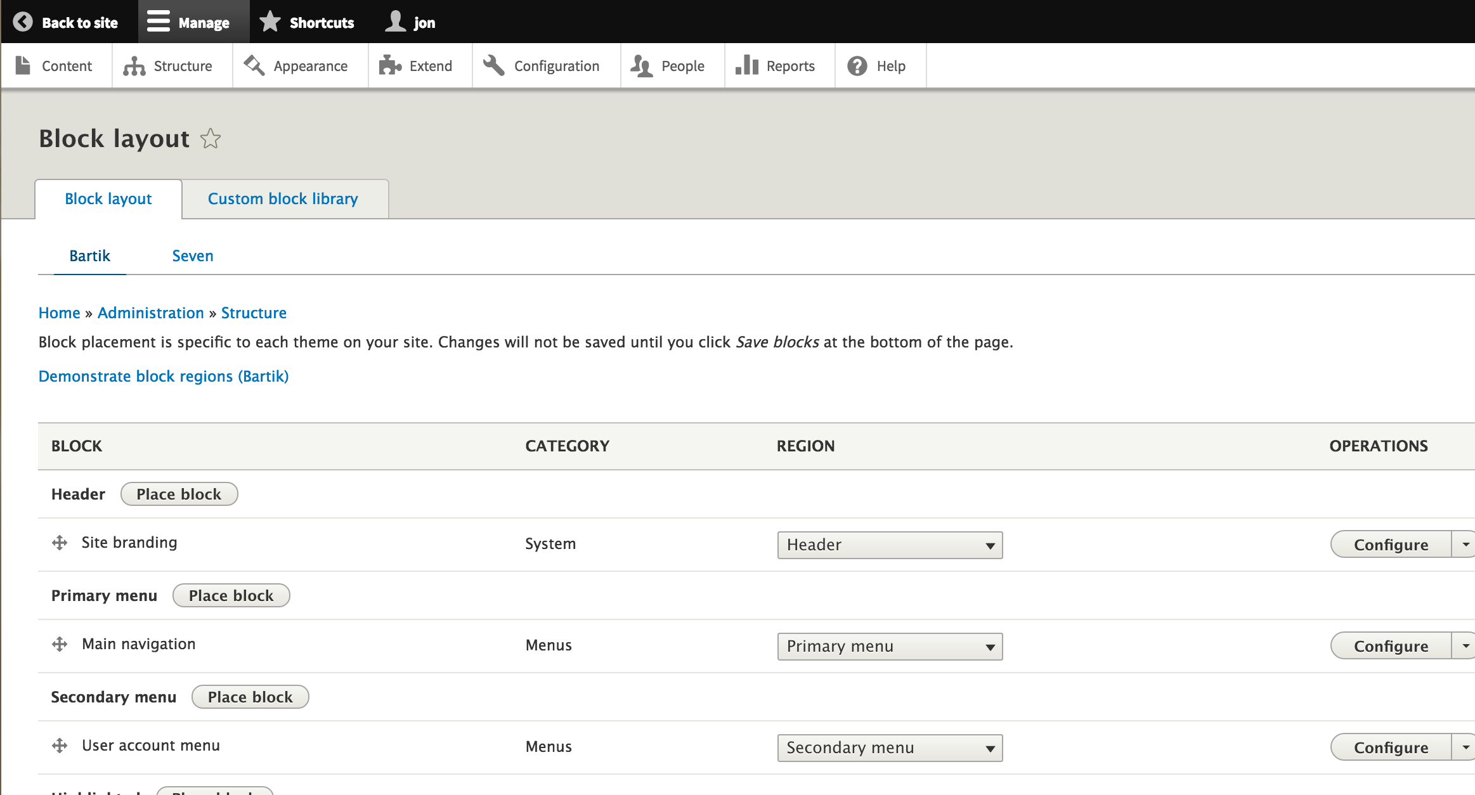Add Block layout to shortcuts star
Image resolution: width=1475 pixels, height=795 pixels.
(x=211, y=138)
